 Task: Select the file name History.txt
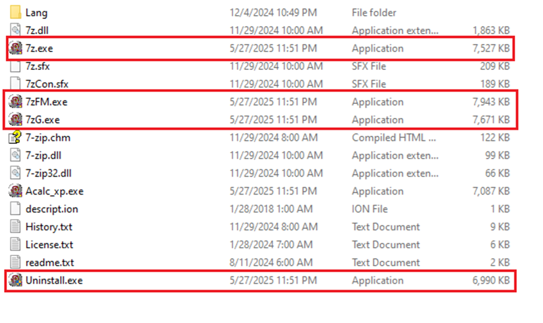pyautogui.click(x=49, y=227)
